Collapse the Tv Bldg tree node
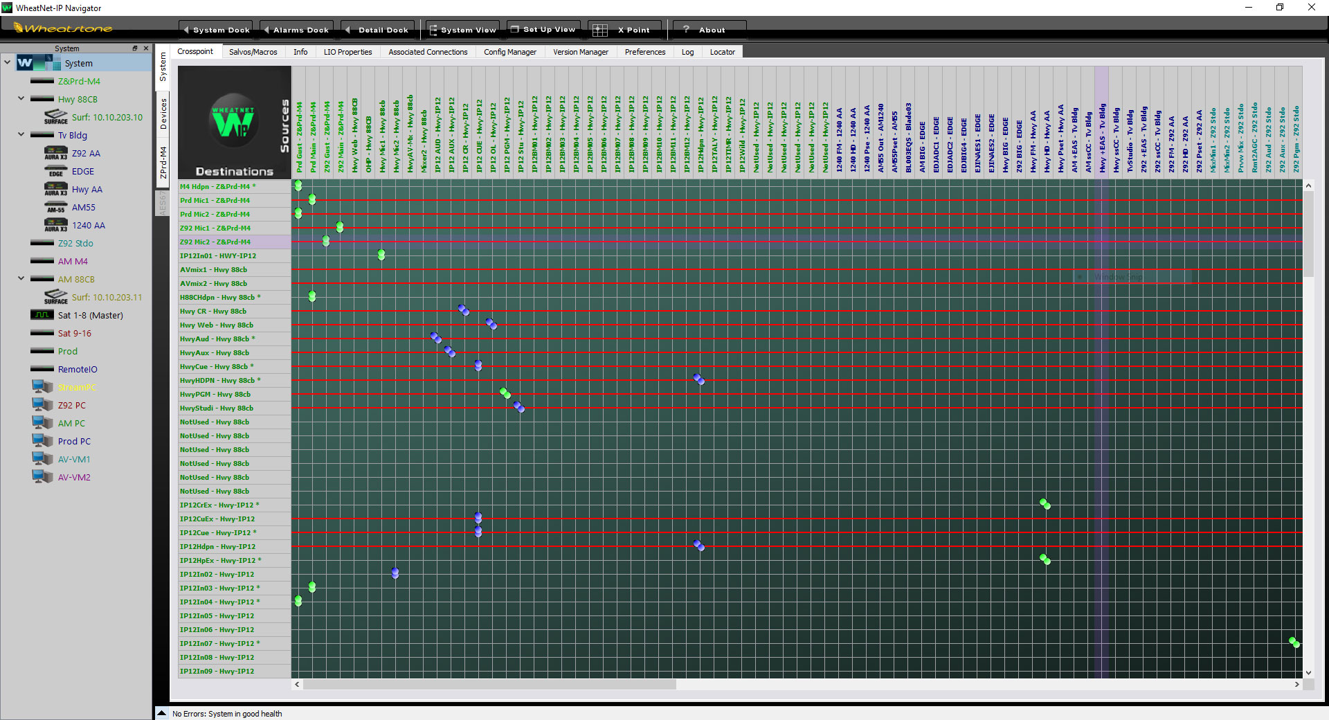 click(x=21, y=134)
